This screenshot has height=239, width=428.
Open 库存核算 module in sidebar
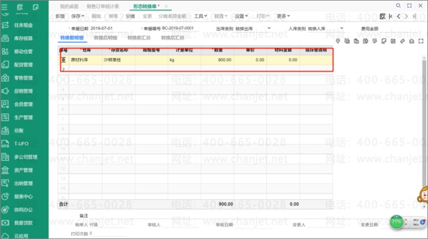click(23, 38)
